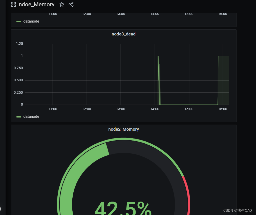Click the 13:00 label on node3_dead axis
The image size is (256, 215).
point(120,109)
